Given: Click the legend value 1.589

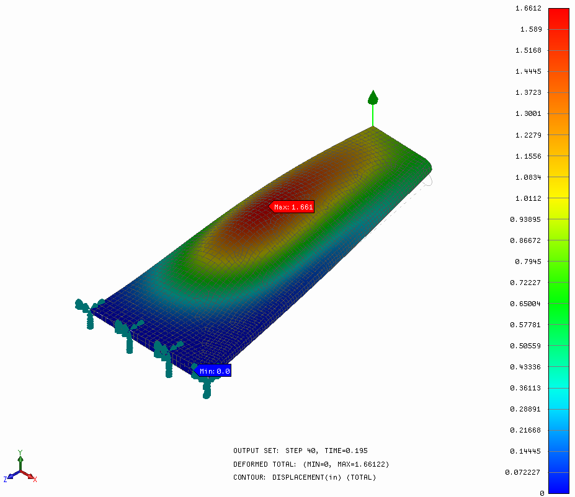Looking at the screenshot, I should click(x=530, y=29).
